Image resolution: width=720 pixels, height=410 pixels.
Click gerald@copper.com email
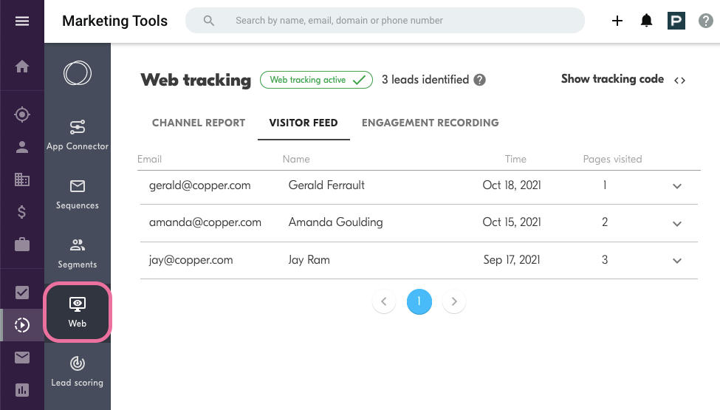199,185
